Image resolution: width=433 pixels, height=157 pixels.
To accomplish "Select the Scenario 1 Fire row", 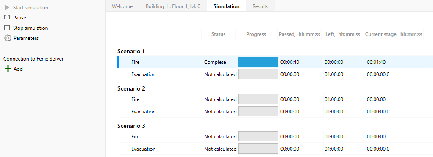I will click(275, 62).
